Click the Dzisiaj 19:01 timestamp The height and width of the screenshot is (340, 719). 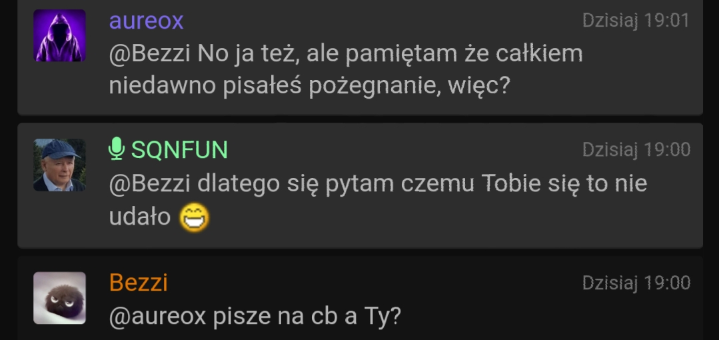[x=636, y=21]
